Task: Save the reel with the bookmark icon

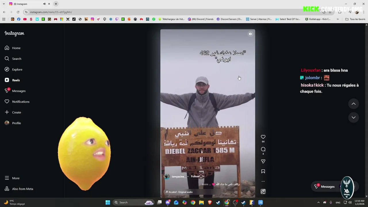Action: 263,171
